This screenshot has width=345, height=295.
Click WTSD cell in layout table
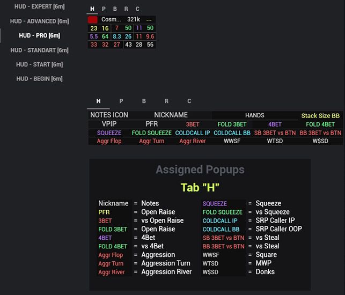click(x=275, y=141)
